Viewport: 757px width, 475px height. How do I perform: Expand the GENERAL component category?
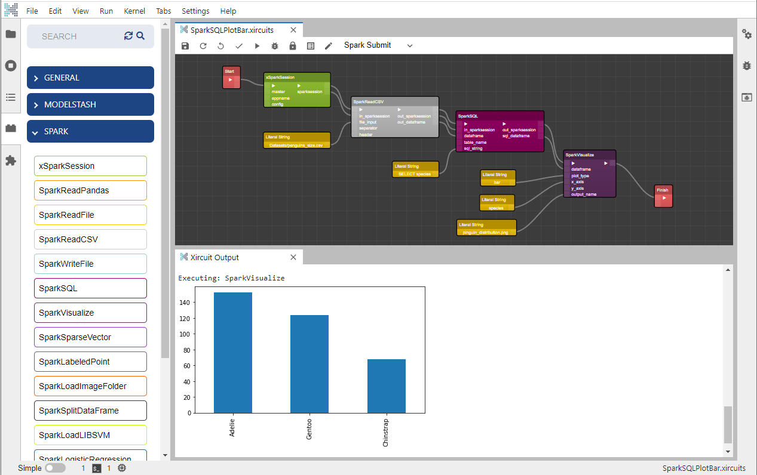click(90, 78)
